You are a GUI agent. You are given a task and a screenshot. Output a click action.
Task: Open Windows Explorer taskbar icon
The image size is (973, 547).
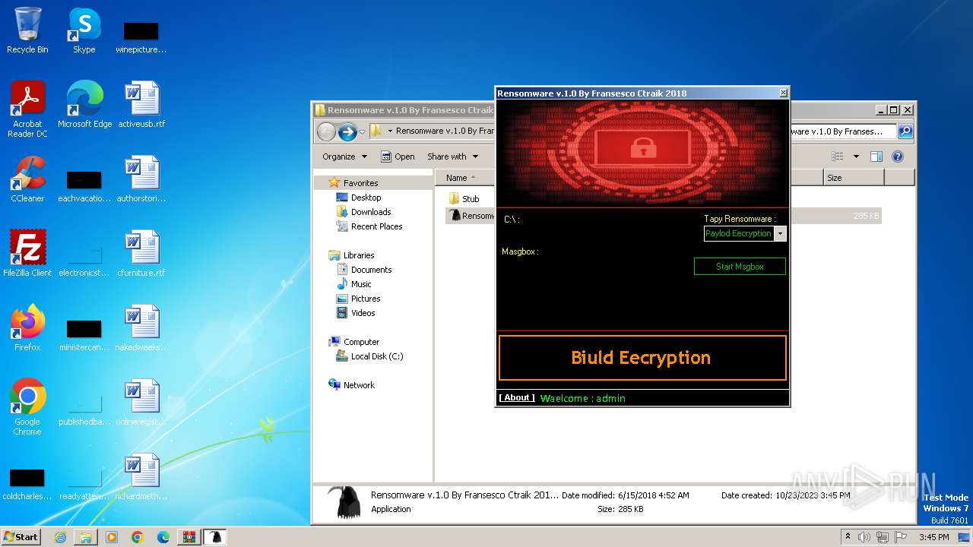tap(86, 537)
